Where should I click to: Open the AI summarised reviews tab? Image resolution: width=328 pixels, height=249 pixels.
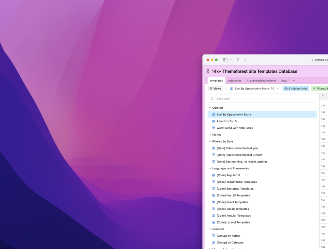click(x=261, y=81)
